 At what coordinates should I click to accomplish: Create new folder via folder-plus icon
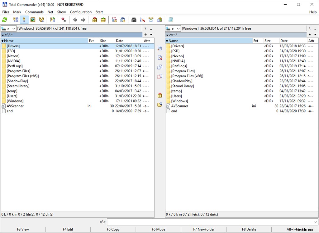[x=160, y=105]
